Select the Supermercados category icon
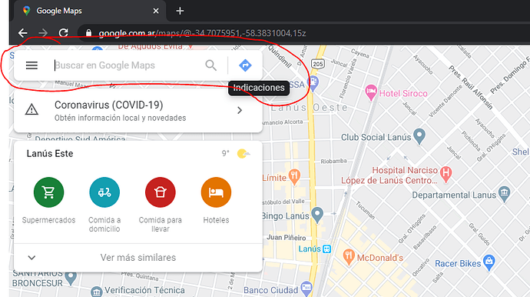530x297 pixels. [x=48, y=192]
